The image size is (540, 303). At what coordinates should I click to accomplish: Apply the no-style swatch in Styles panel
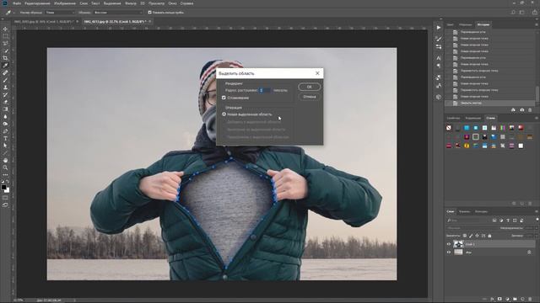pyautogui.click(x=449, y=128)
